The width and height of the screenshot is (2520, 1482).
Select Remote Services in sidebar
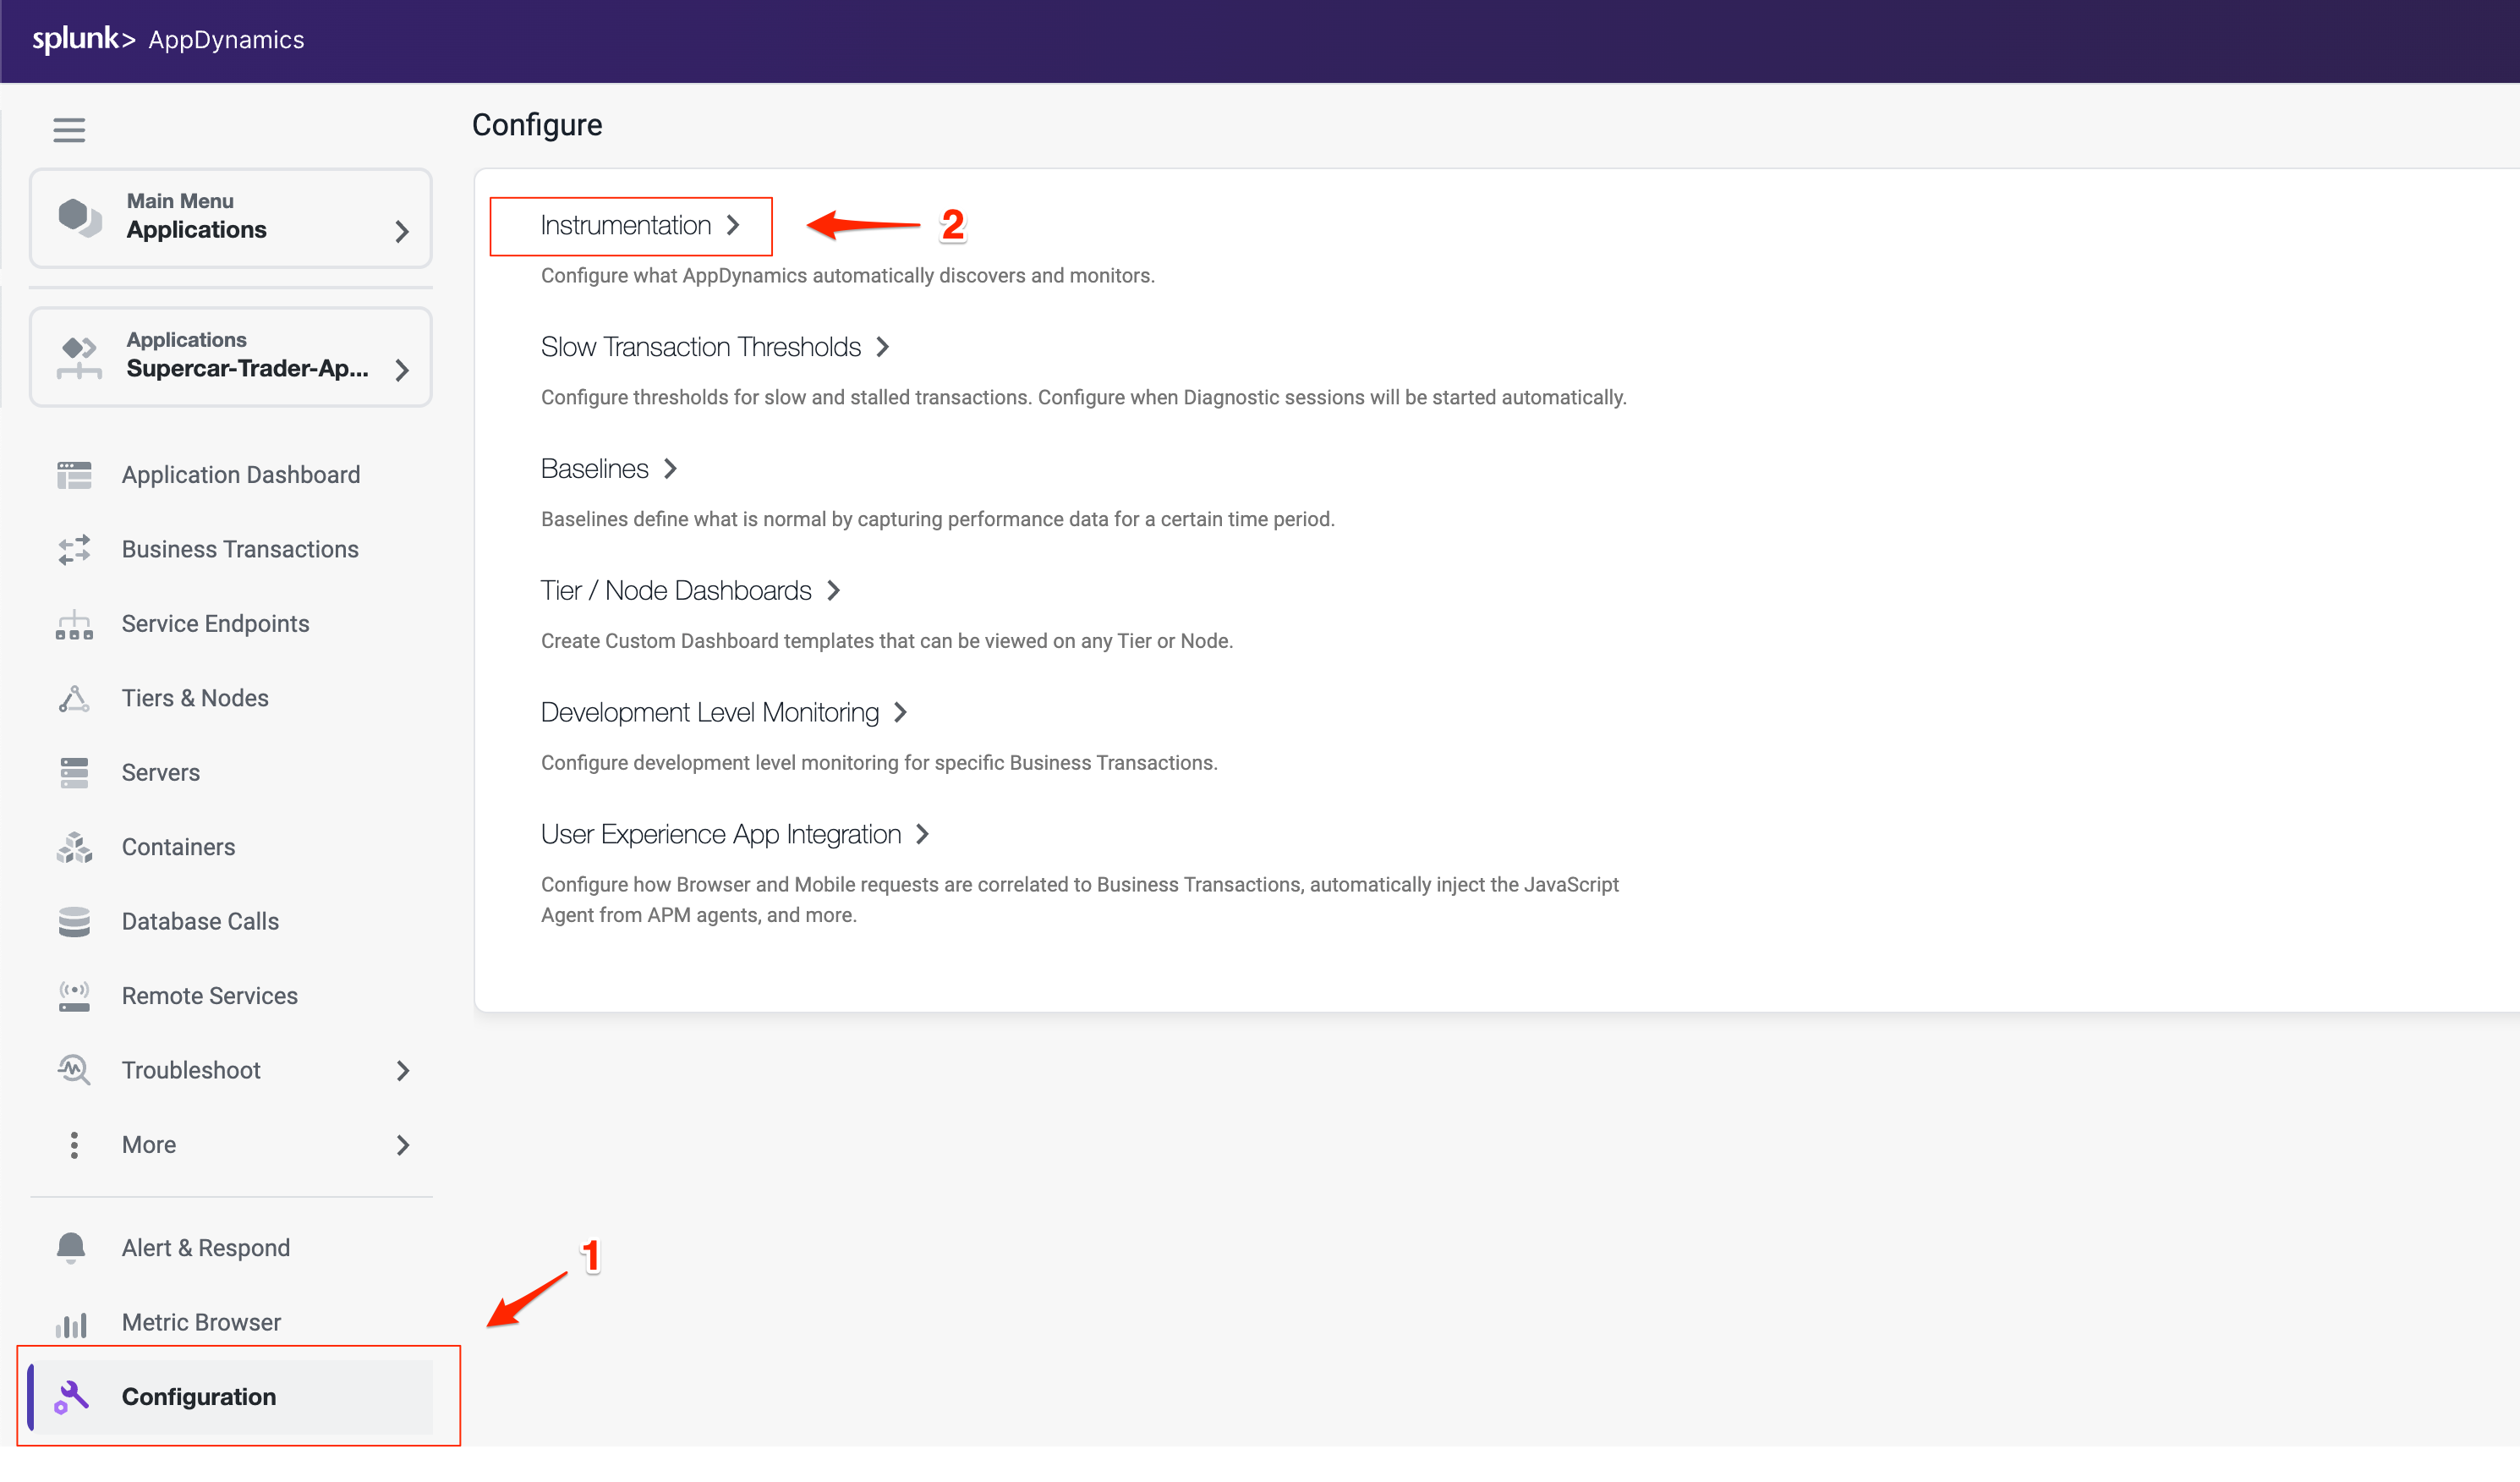(209, 995)
